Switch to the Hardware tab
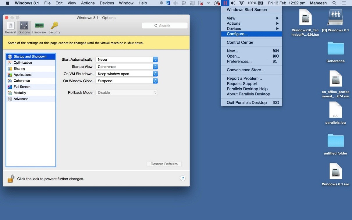Image resolution: width=352 pixels, height=220 pixels. tap(39, 28)
